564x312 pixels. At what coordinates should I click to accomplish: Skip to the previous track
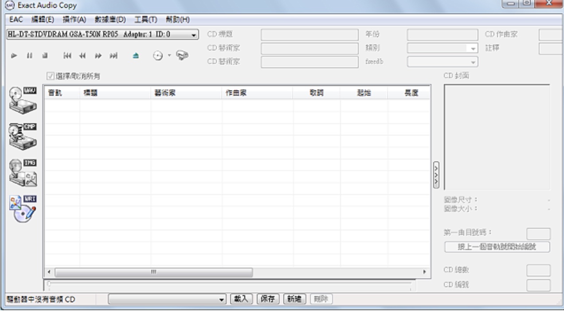(67, 56)
